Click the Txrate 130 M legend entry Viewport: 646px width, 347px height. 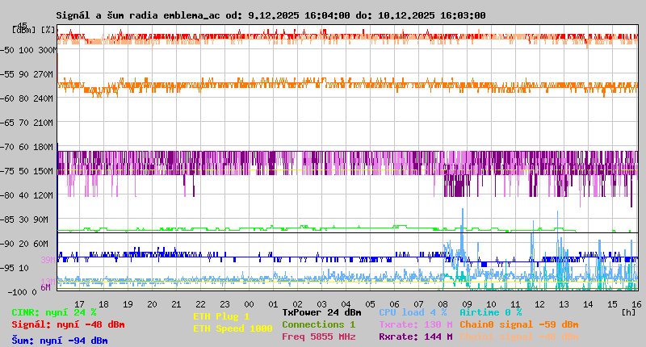[x=416, y=324]
